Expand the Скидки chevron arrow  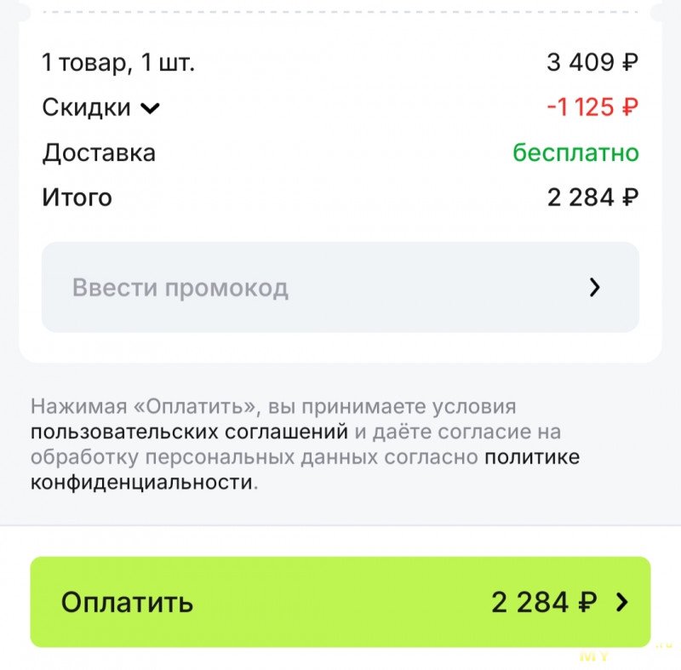tap(150, 108)
